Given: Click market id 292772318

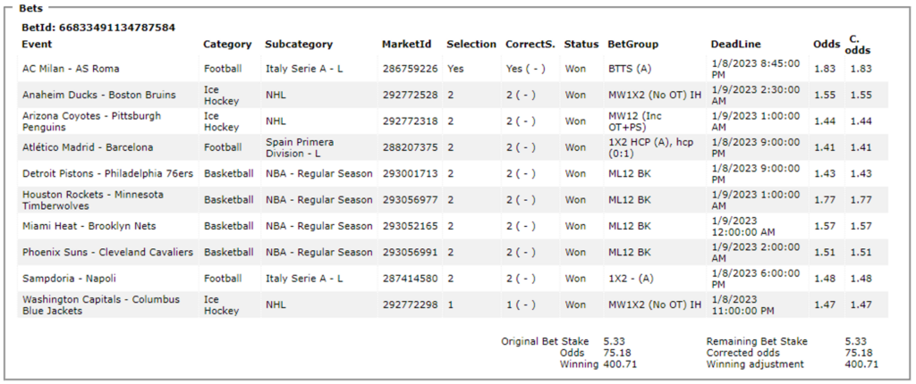Looking at the screenshot, I should point(410,121).
